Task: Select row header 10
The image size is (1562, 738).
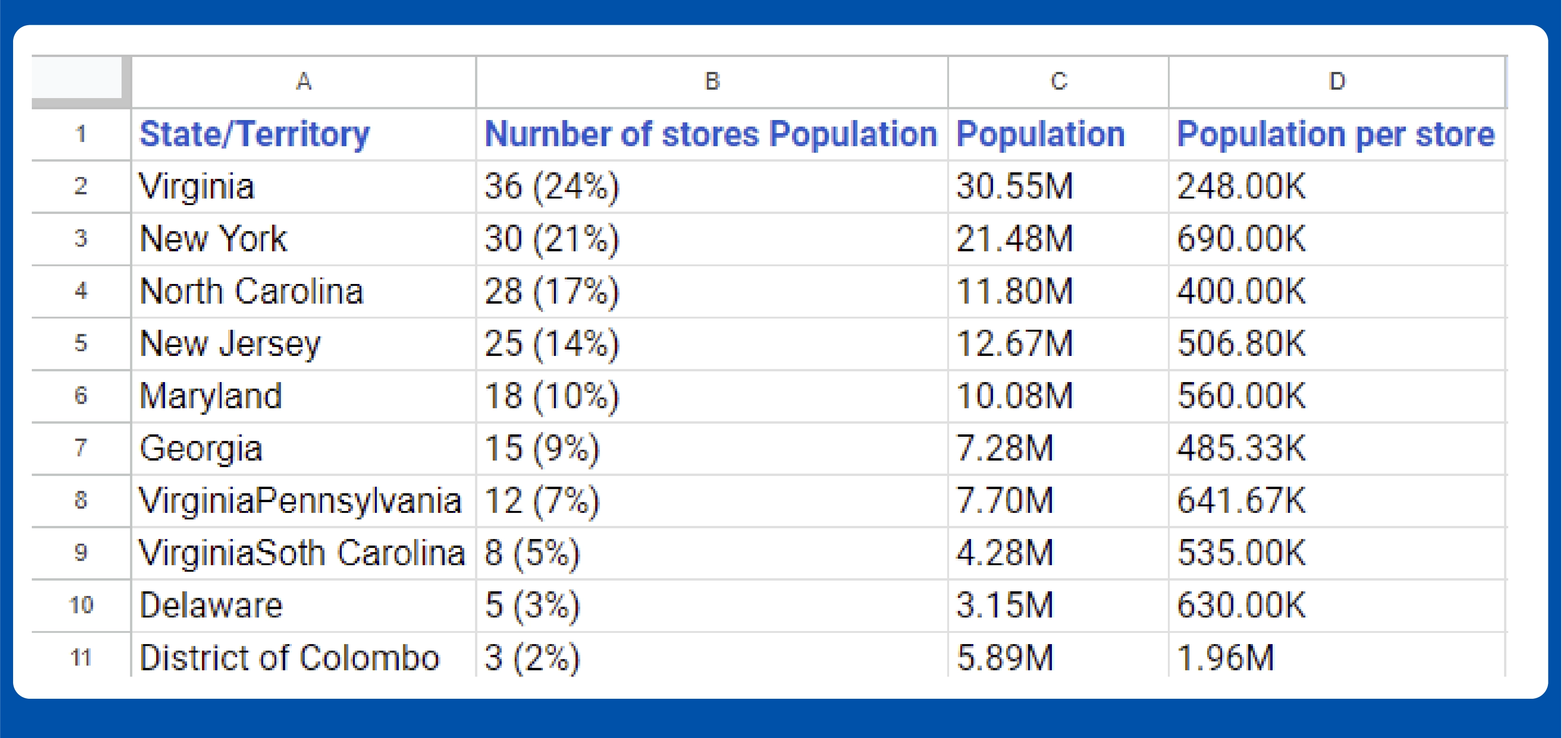Action: point(80,606)
